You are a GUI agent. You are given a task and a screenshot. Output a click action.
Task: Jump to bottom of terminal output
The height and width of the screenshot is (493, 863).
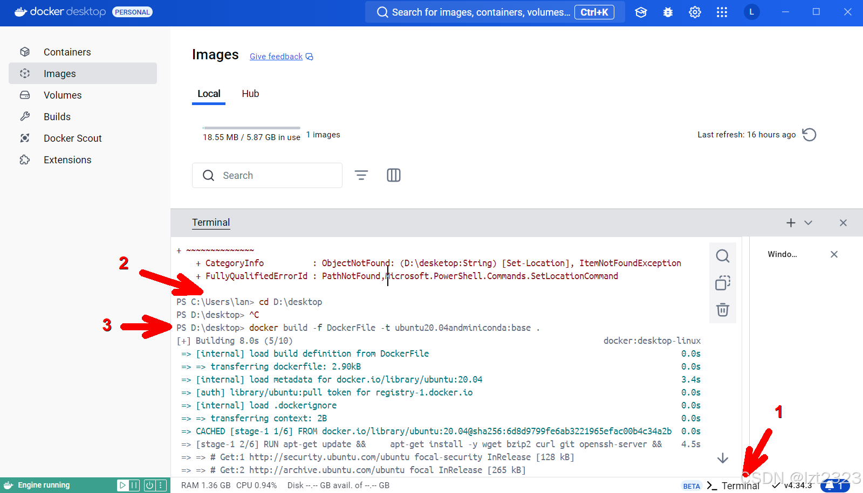click(723, 458)
